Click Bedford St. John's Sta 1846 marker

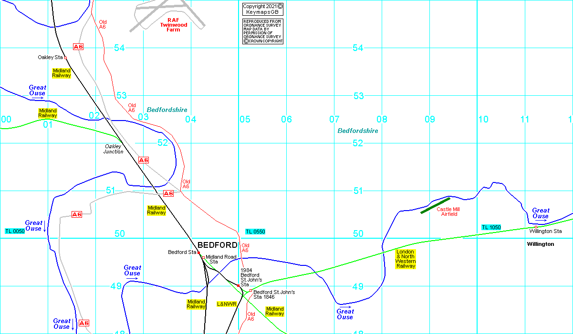point(250,291)
